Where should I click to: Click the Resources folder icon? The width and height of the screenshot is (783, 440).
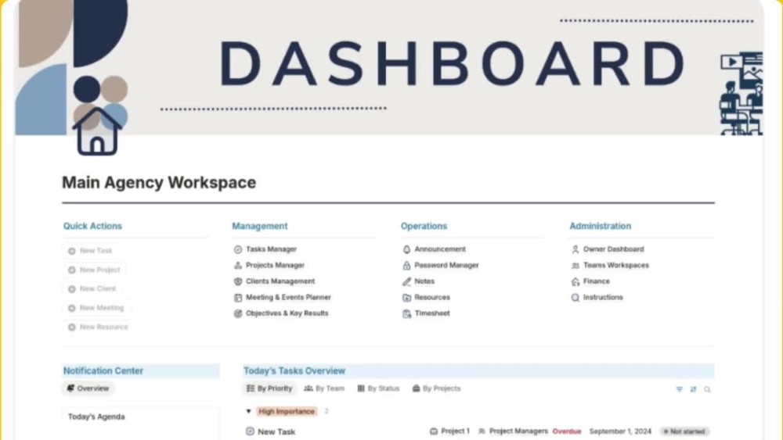coord(406,298)
